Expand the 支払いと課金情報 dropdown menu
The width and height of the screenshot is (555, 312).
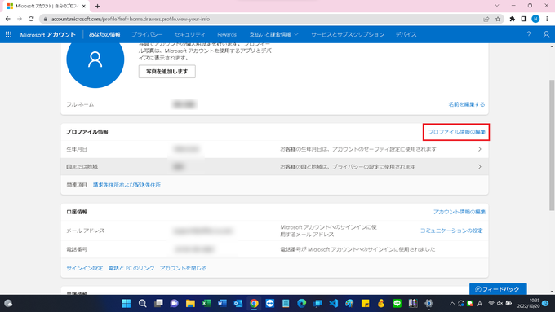[x=273, y=34]
